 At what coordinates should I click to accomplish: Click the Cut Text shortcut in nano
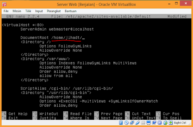tap(138, 114)
